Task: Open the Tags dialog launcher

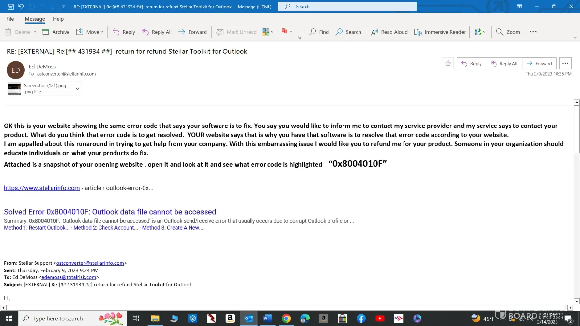Action: 299,37
